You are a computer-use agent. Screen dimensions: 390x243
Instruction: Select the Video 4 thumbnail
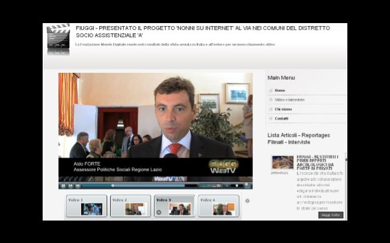point(219,206)
